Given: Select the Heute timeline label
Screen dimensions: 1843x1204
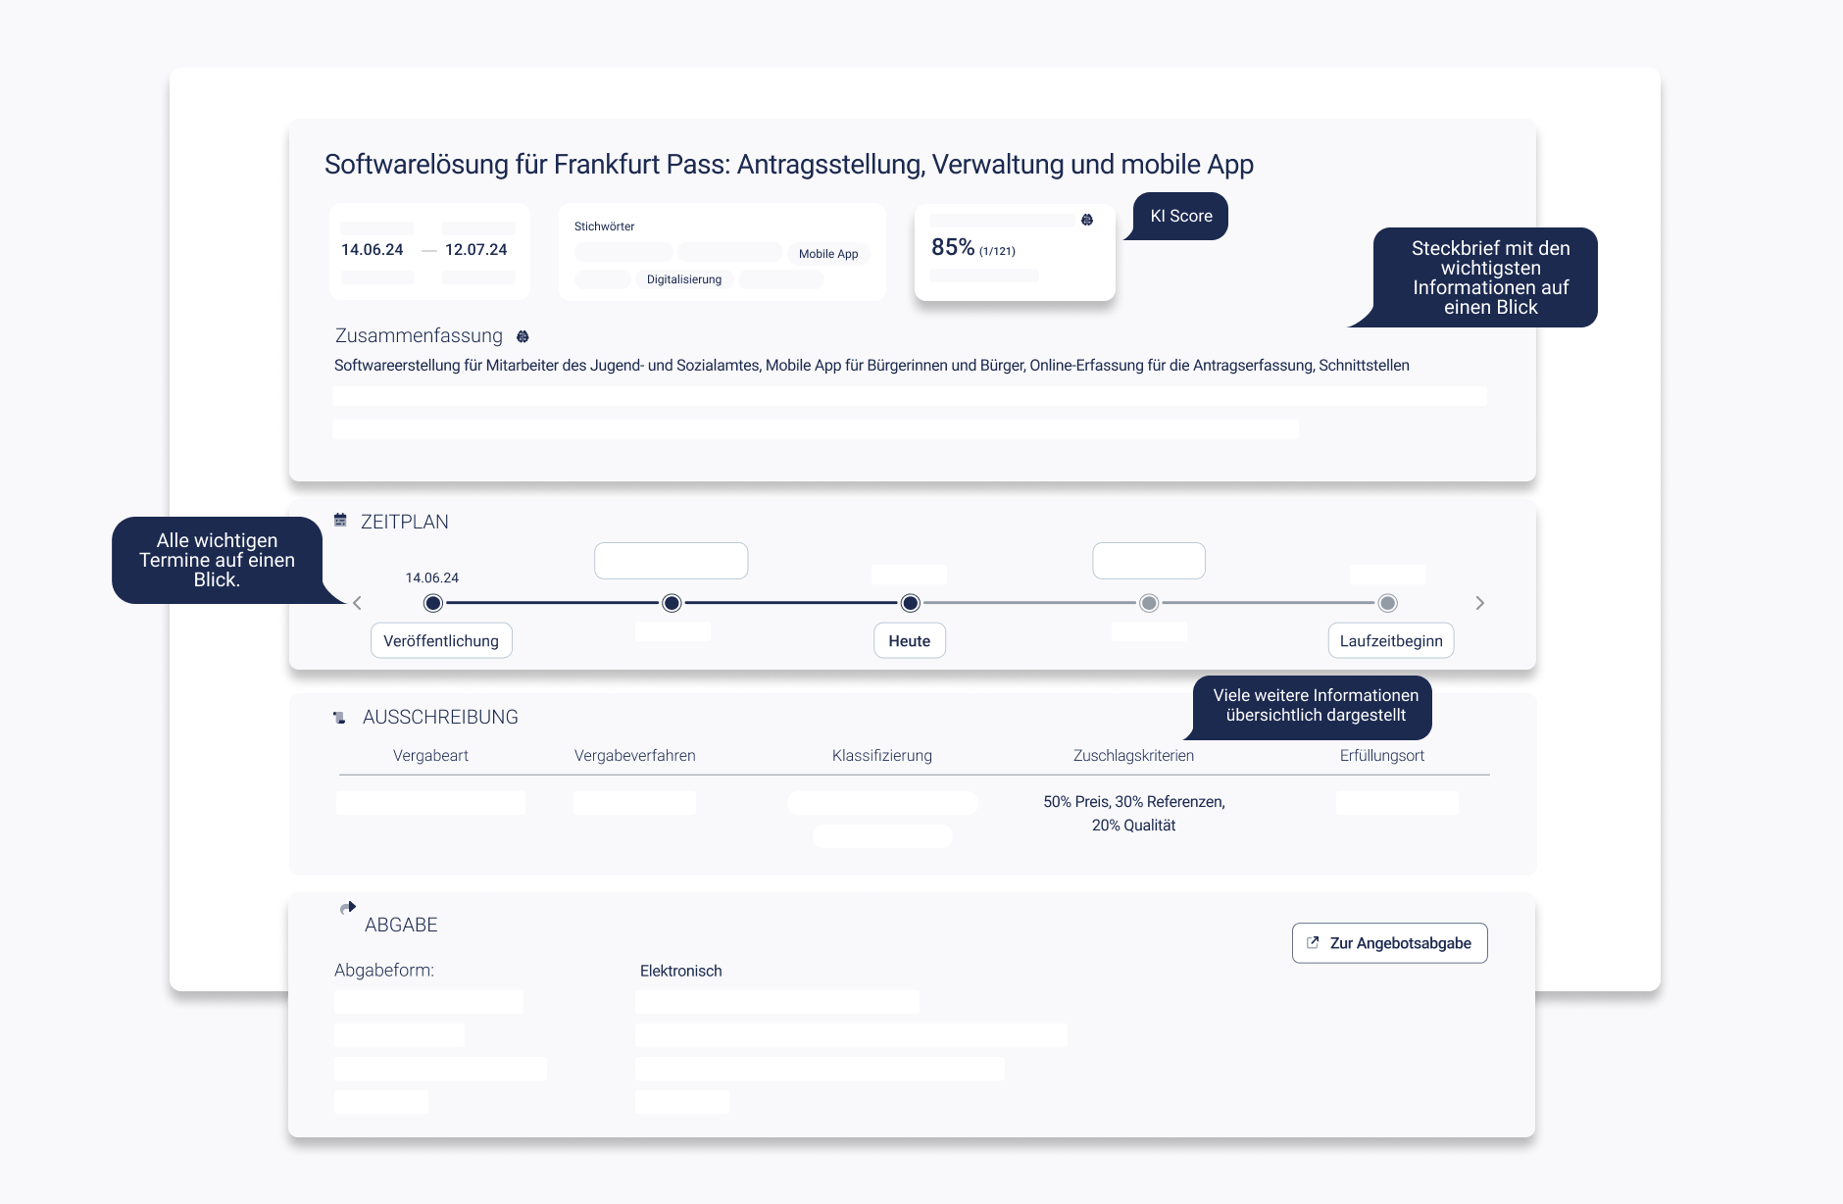Looking at the screenshot, I should click(x=910, y=640).
